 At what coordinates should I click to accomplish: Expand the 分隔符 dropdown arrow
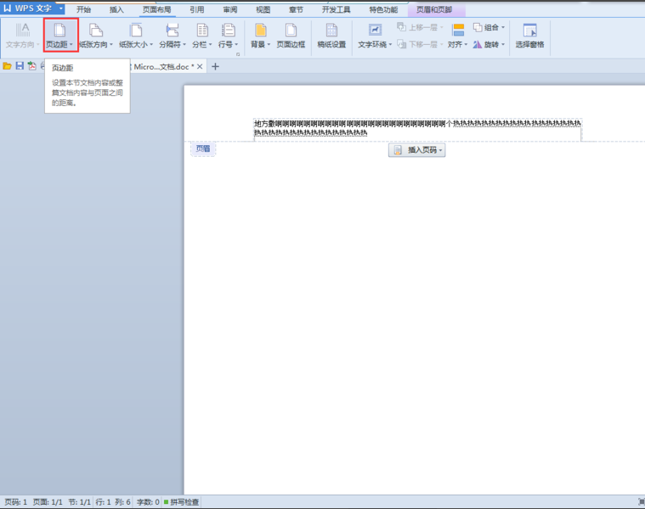184,44
